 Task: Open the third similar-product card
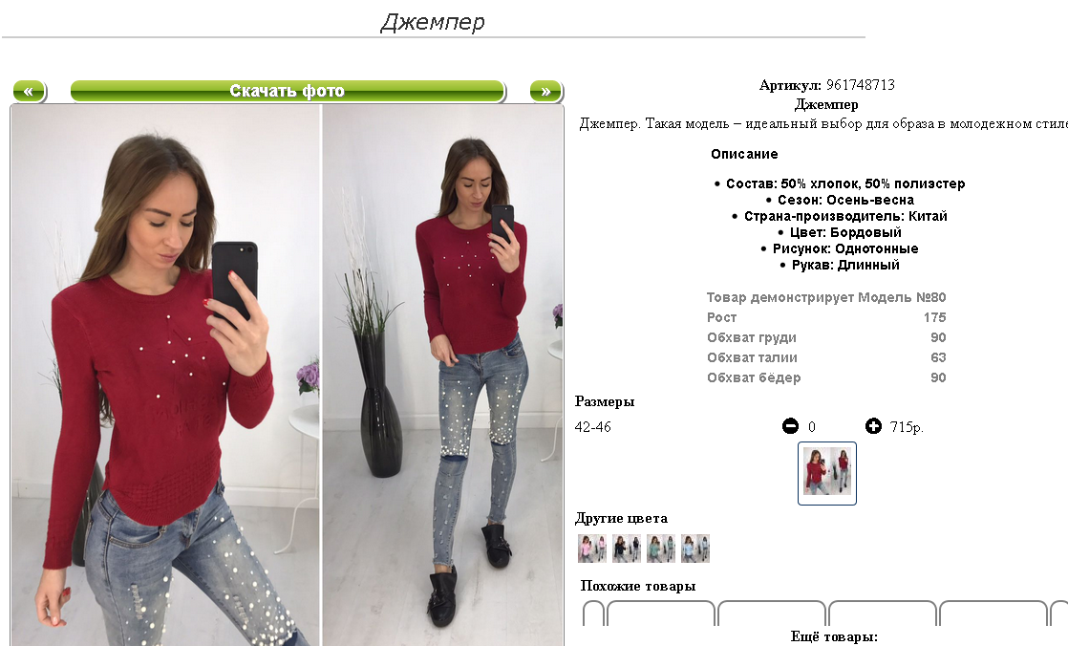(x=772, y=614)
